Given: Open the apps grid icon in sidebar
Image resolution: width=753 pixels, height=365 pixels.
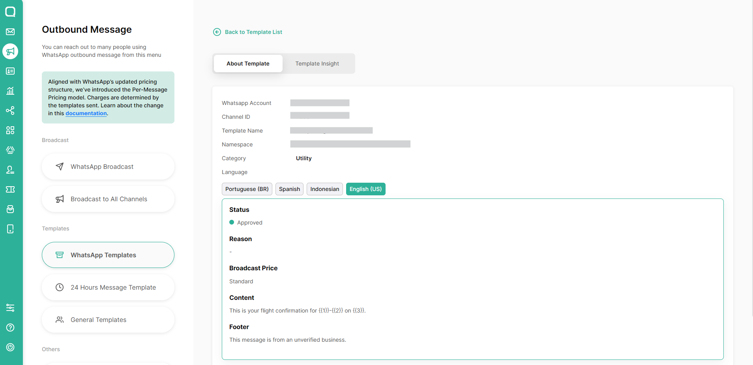Looking at the screenshot, I should pyautogui.click(x=10, y=130).
